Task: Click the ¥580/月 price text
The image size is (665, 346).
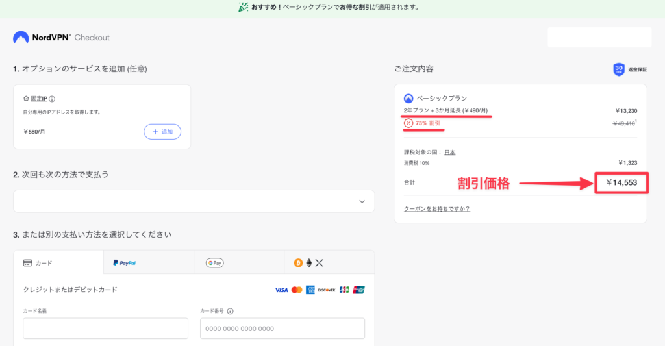Action: (x=34, y=132)
